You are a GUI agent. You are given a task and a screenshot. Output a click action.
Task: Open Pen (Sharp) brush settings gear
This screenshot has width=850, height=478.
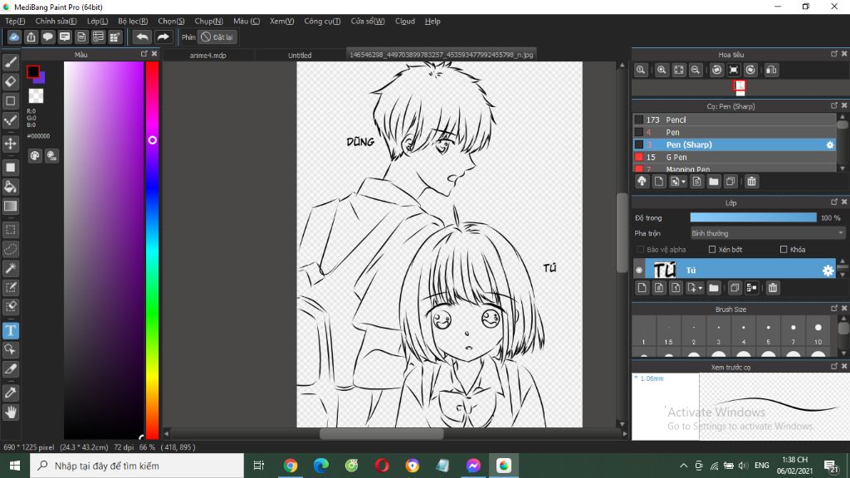coord(829,144)
